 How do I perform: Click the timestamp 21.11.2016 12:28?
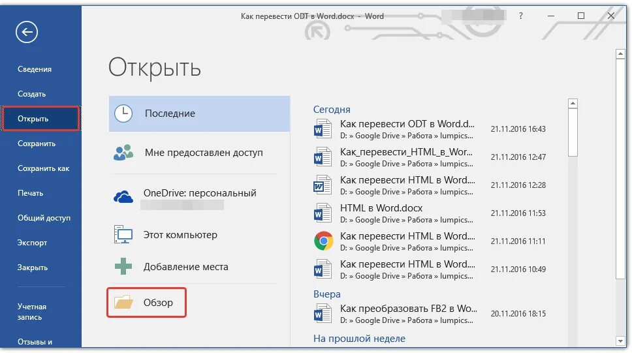coord(518,185)
